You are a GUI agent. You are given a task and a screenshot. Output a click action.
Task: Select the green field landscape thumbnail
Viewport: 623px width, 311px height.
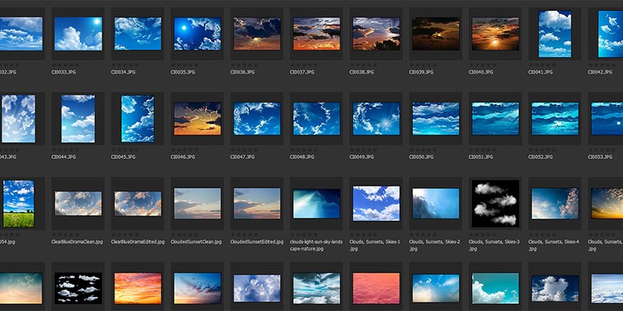pos(19,204)
